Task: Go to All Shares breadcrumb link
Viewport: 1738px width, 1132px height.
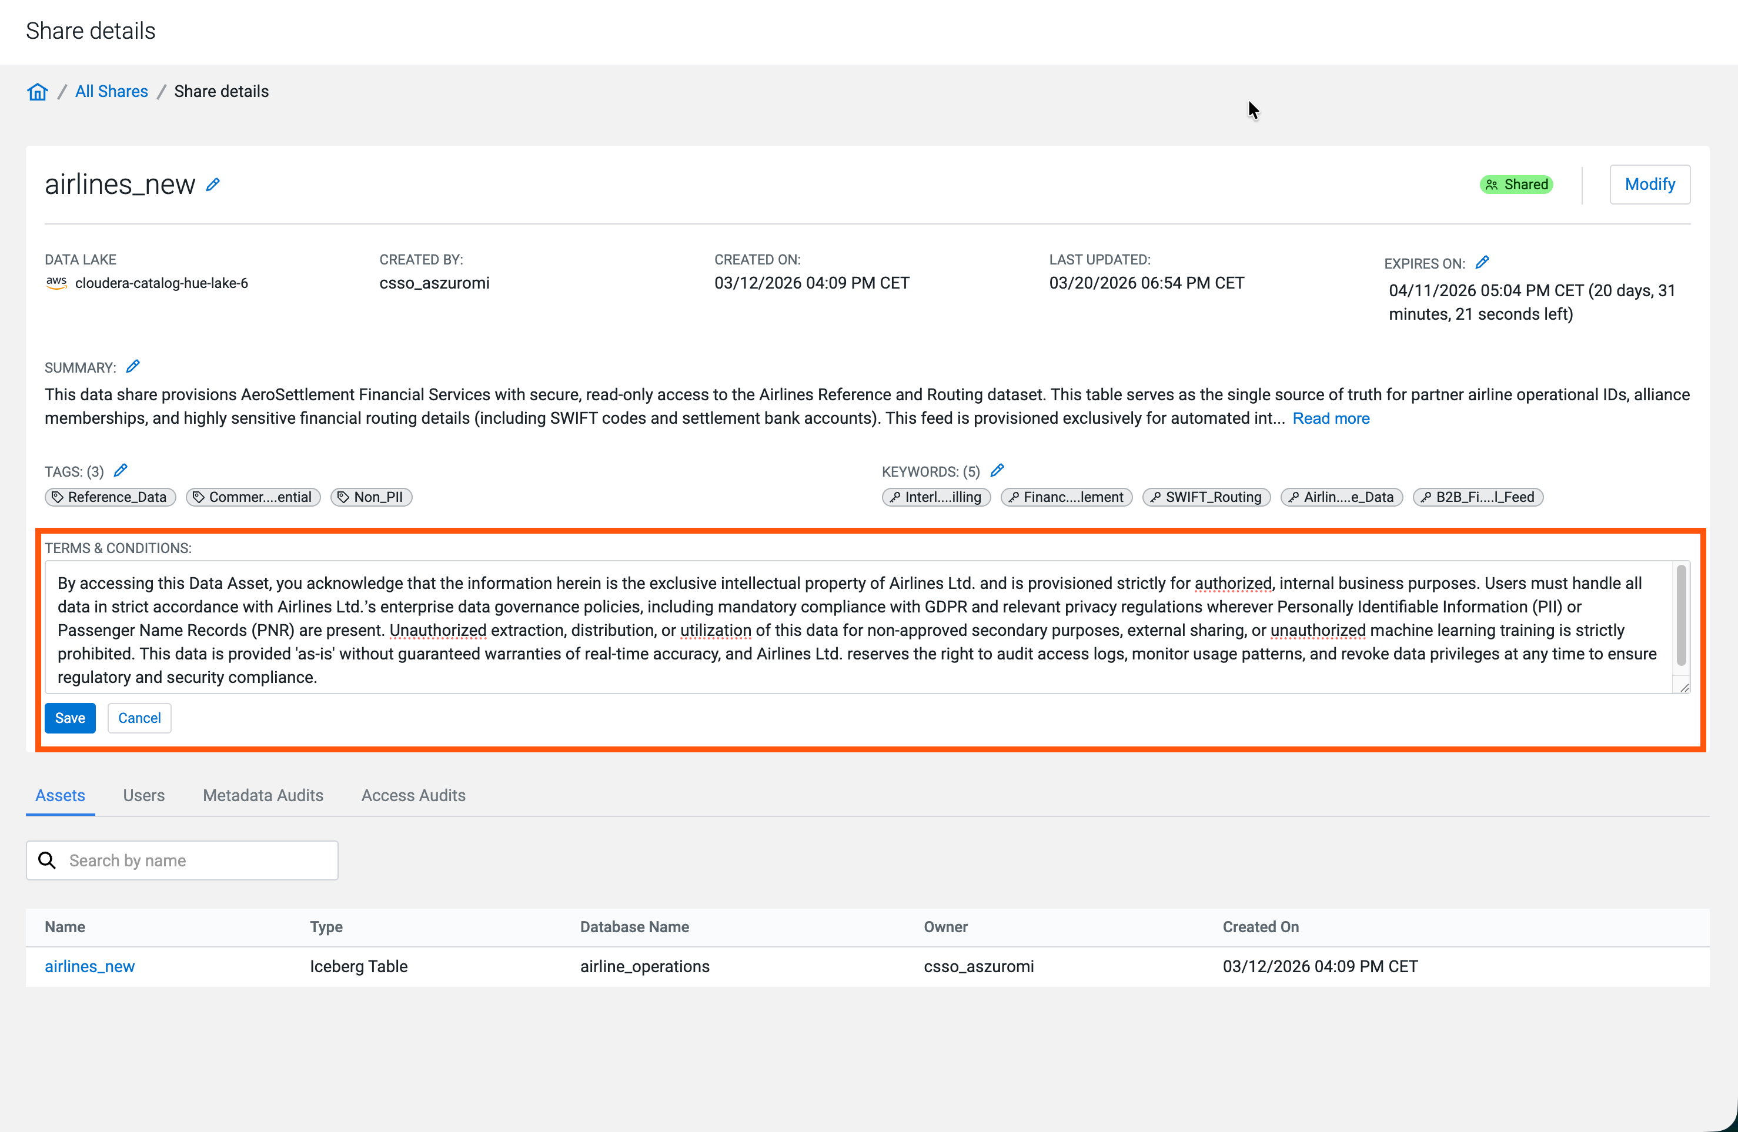Action: tap(112, 92)
